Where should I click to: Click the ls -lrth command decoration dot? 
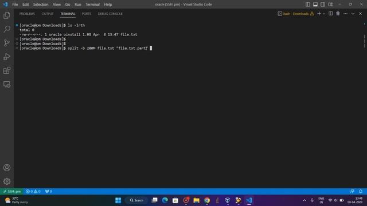tap(17, 25)
